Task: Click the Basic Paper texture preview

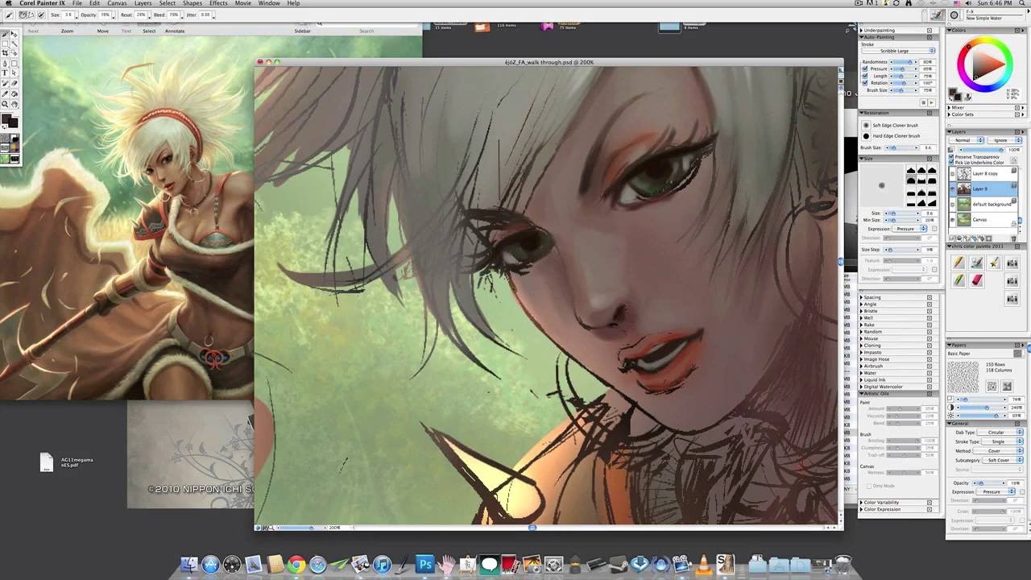Action: tap(963, 376)
